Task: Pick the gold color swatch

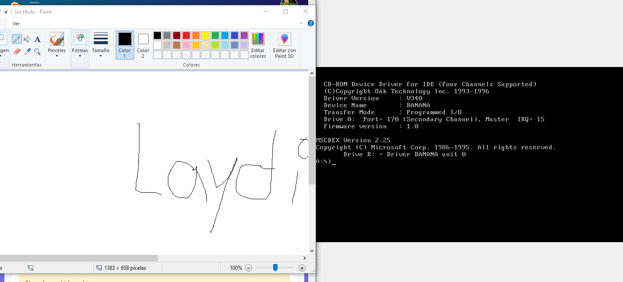Action: coord(196,45)
